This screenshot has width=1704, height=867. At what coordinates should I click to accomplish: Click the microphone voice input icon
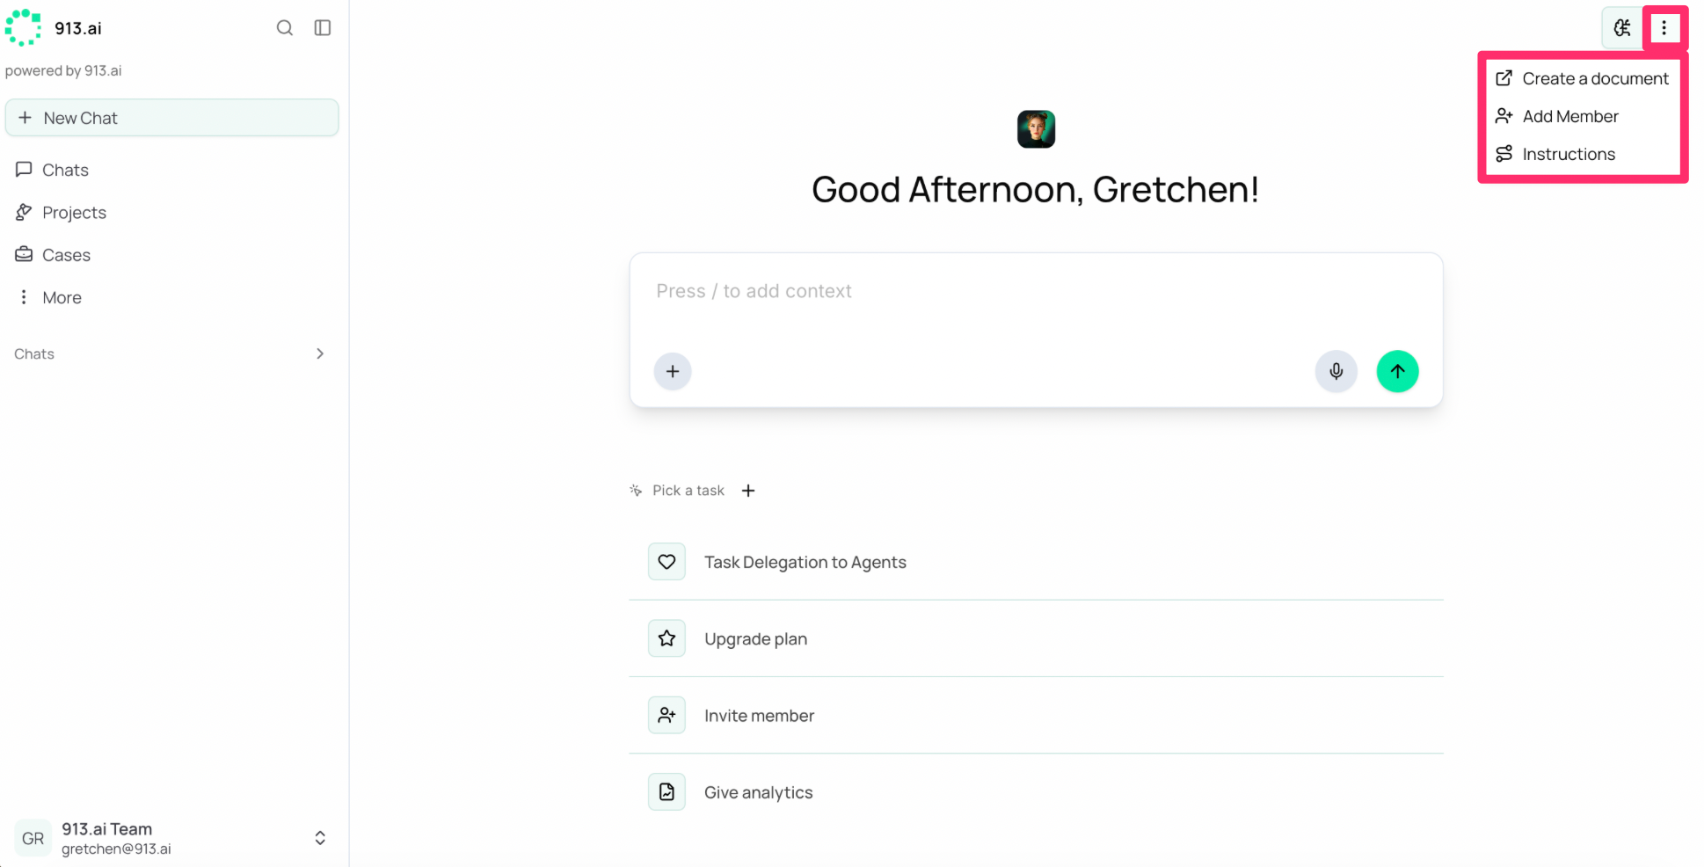pyautogui.click(x=1336, y=371)
